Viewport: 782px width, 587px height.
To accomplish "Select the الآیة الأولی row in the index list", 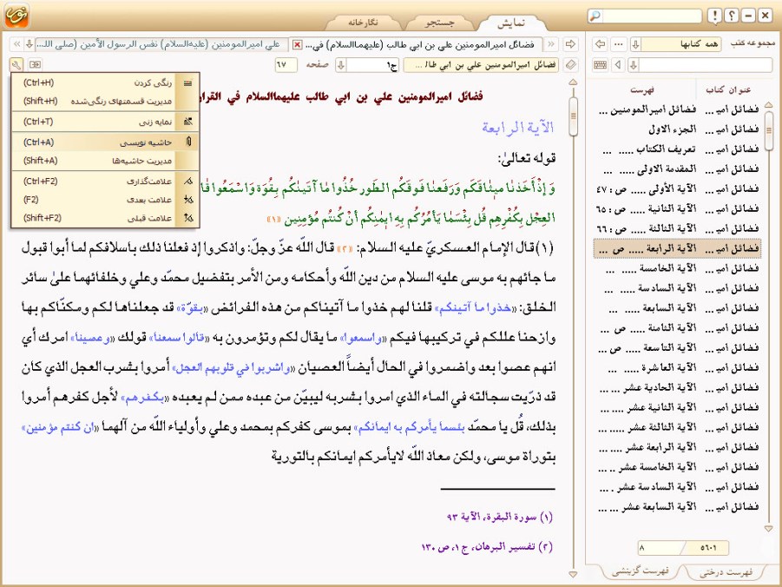I will [677, 188].
